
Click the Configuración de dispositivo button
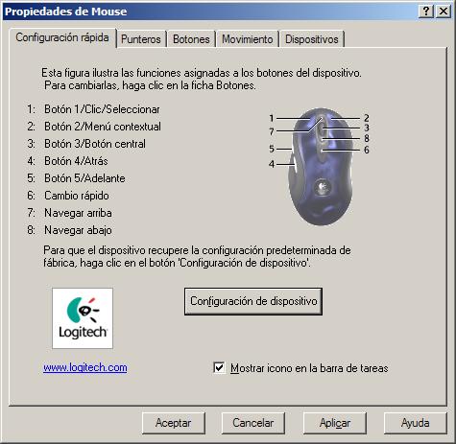point(253,301)
